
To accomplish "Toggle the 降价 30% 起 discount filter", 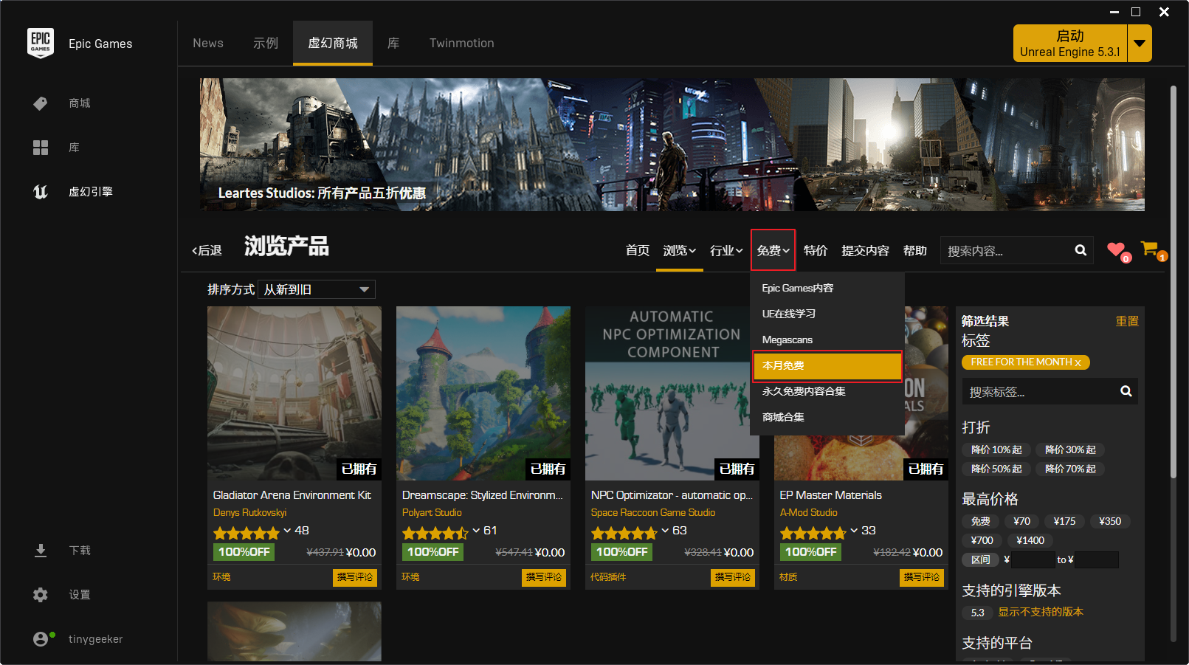I will tap(1070, 450).
